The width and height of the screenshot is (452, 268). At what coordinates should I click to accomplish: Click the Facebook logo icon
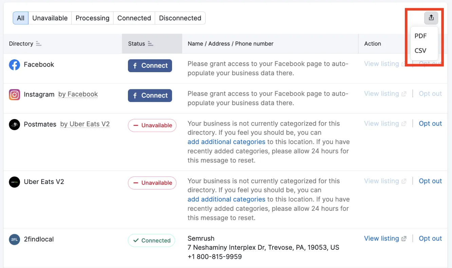pos(15,64)
